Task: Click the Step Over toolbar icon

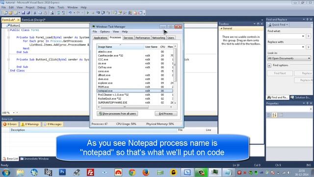Action: click(103, 13)
